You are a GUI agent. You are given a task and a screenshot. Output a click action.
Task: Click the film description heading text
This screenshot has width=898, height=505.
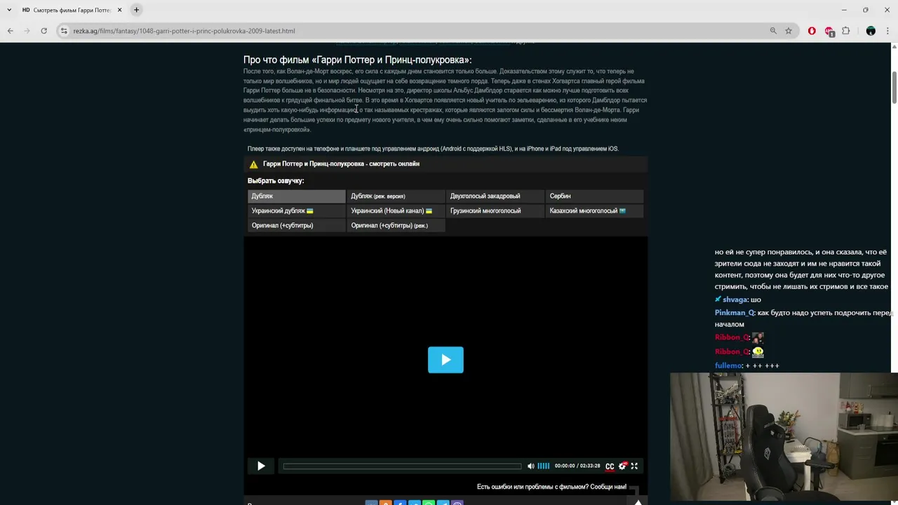point(357,60)
